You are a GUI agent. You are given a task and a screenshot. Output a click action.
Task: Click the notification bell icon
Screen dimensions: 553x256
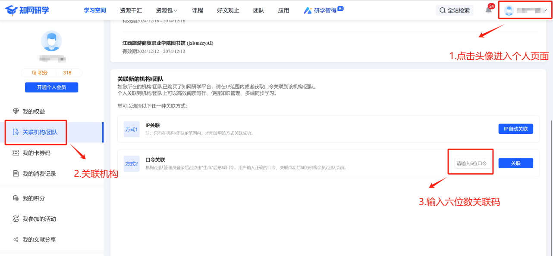point(488,11)
